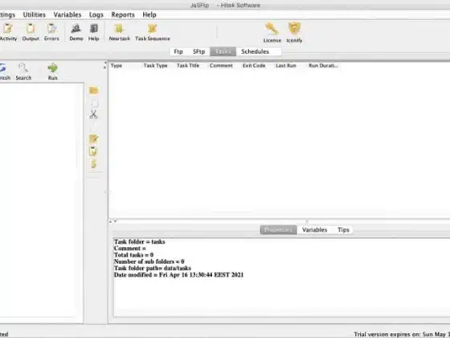The image size is (450, 338).
Task: Switch to the Schedules tab
Action: coord(256,52)
